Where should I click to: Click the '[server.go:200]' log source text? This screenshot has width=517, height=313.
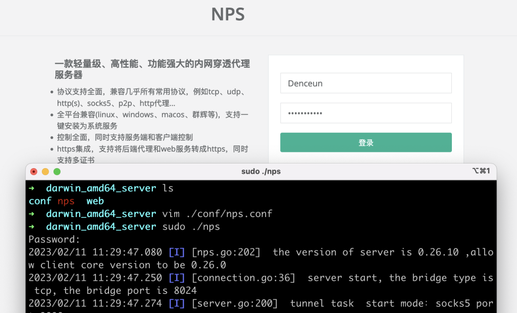coord(235,303)
